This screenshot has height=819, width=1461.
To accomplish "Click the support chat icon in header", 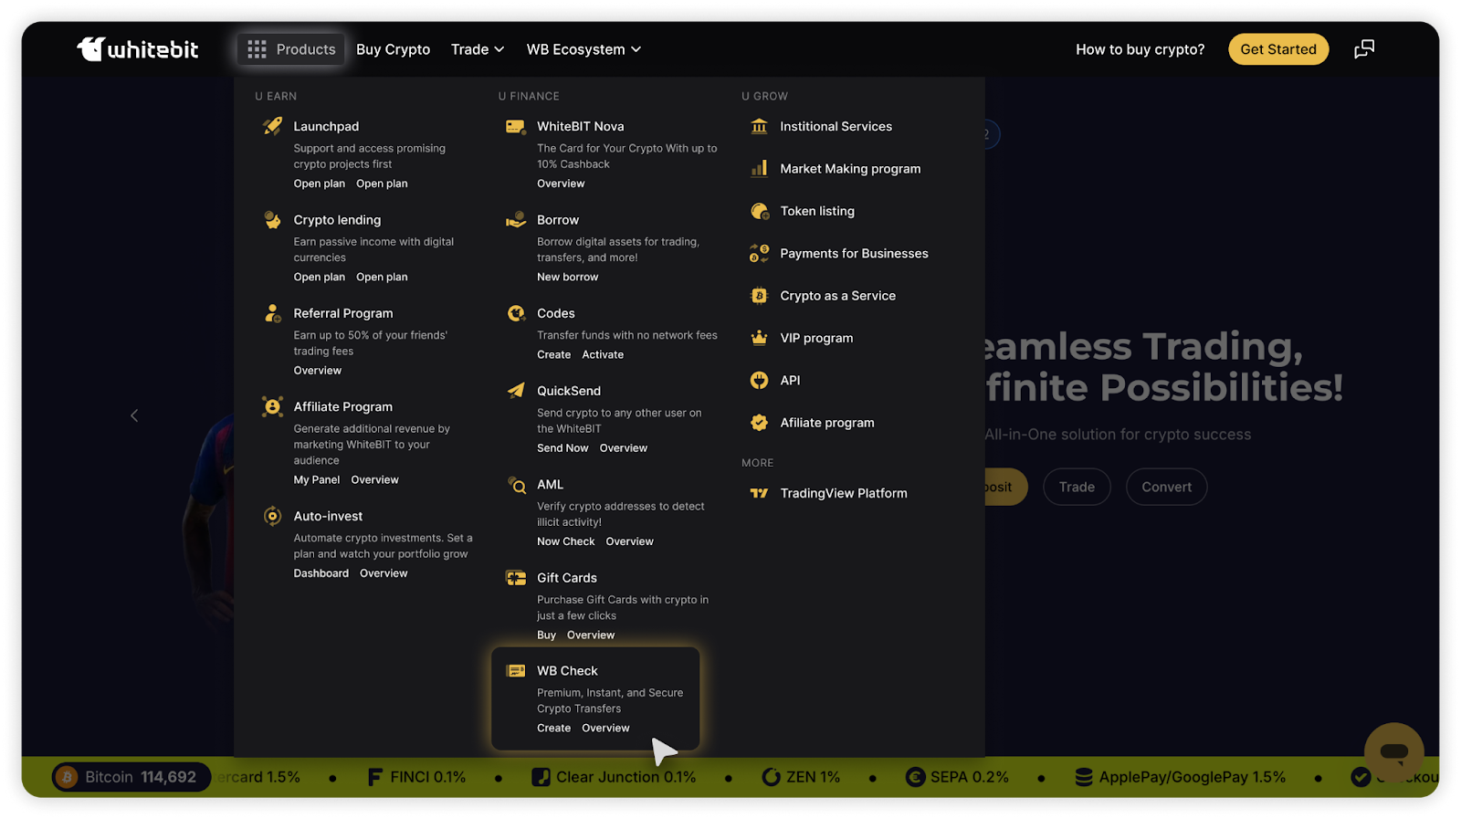I will tap(1363, 49).
